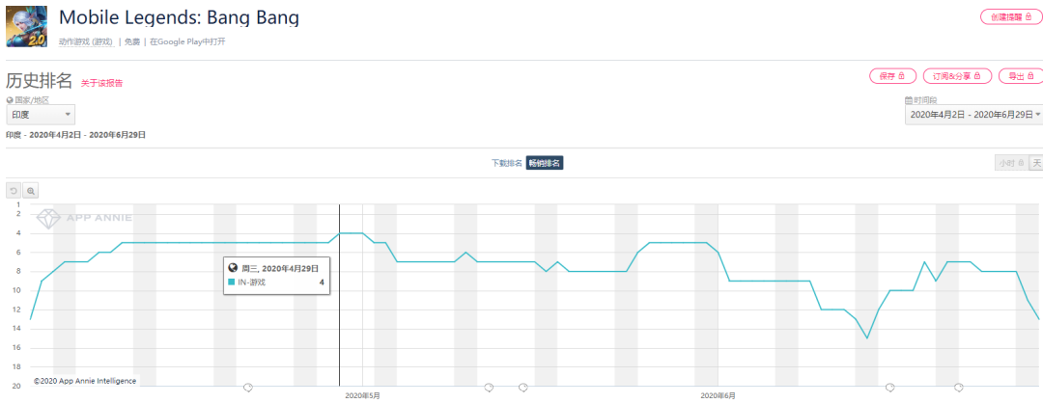
Task: Click the event marker just after mid-May
Action: 522,388
